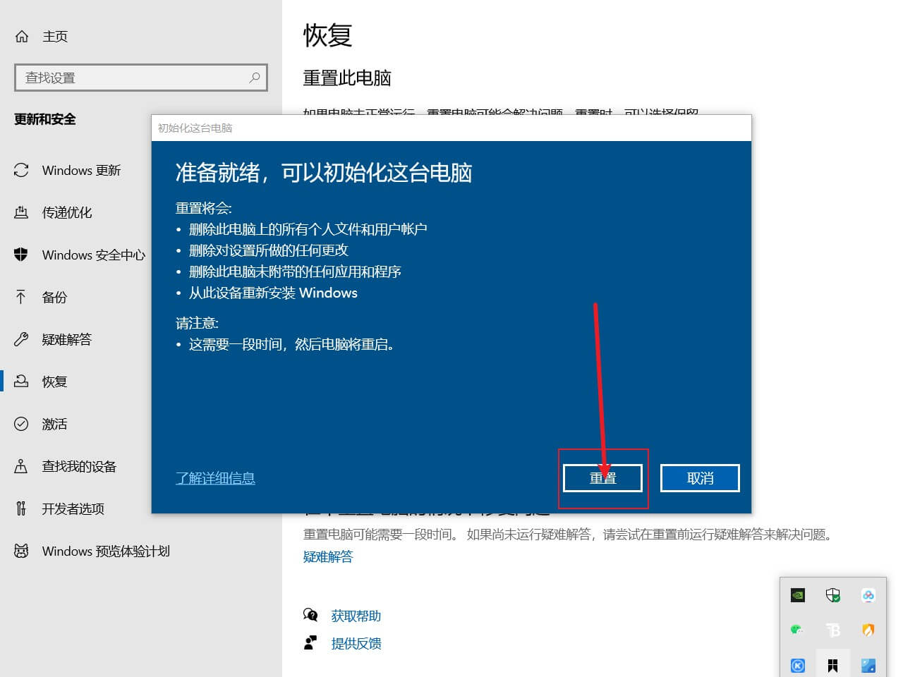The width and height of the screenshot is (903, 677).
Task: Open the 疑难解答 sidebar item
Action: tap(67, 340)
